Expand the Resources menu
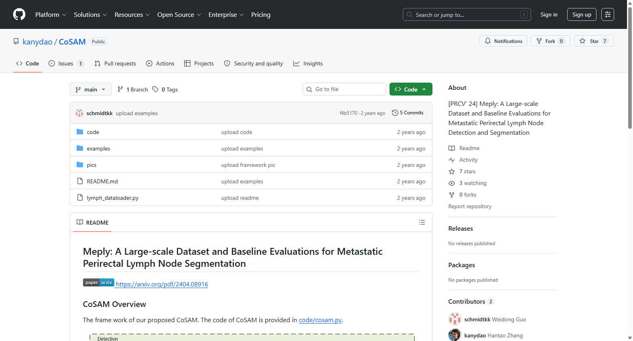The height and width of the screenshot is (341, 633). click(x=132, y=14)
